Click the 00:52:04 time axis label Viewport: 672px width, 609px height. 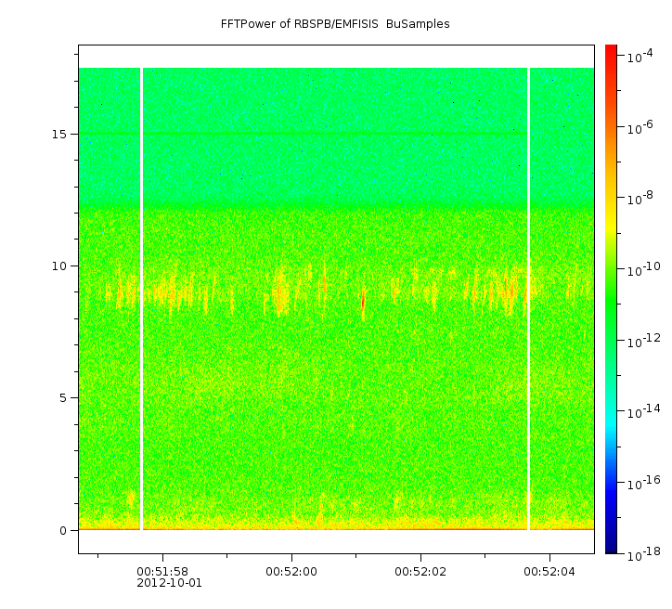pyautogui.click(x=549, y=571)
